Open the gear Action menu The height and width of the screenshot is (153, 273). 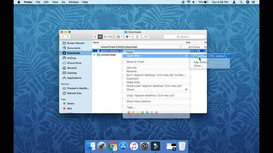pos(128,37)
